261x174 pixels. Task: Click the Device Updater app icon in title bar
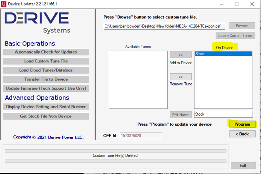pos(4,4)
